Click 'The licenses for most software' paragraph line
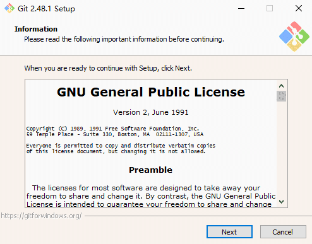This screenshot has width=312, height=244. (146, 188)
